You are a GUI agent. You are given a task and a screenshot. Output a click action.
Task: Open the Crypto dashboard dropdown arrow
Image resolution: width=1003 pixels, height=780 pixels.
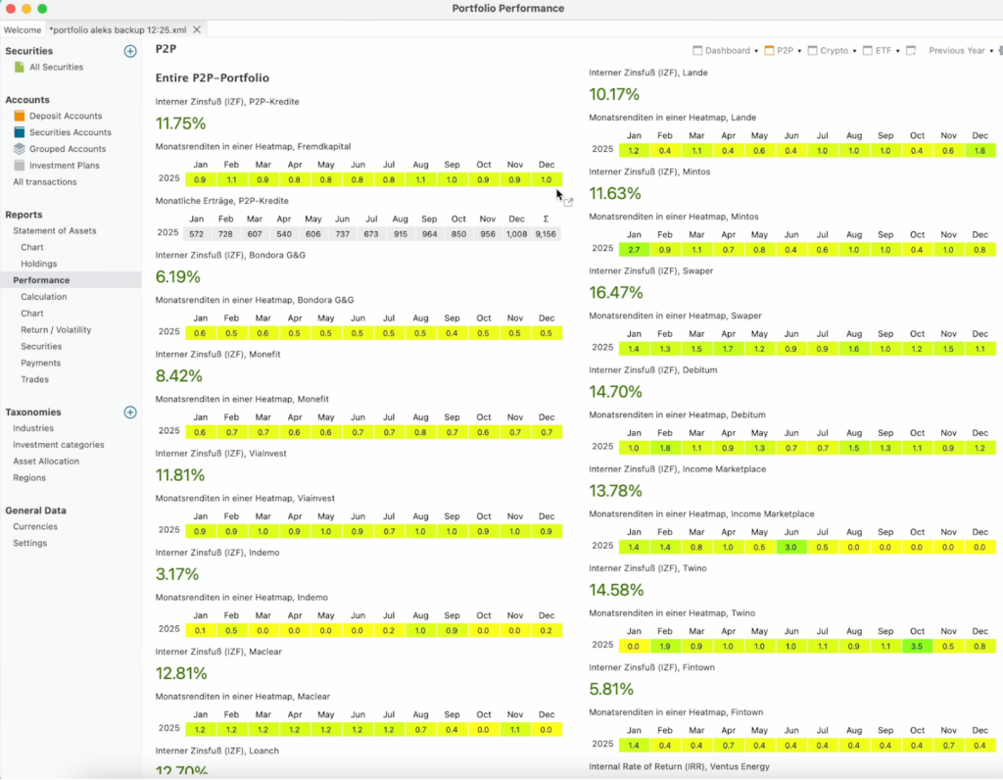pos(854,51)
